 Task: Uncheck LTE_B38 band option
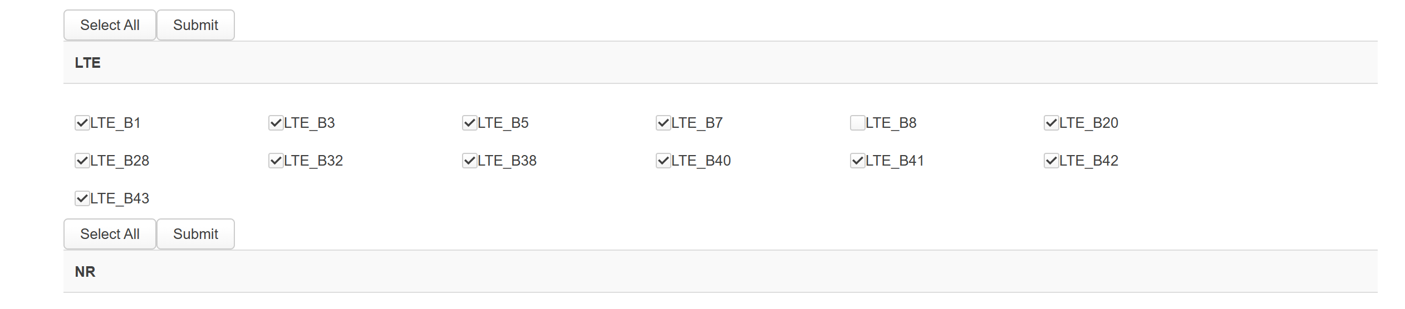[x=470, y=161]
